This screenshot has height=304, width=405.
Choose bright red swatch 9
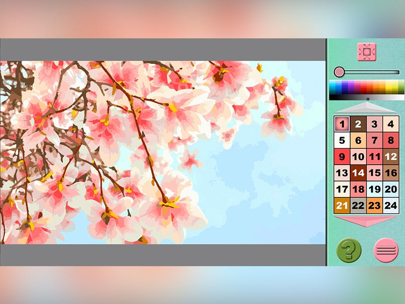pos(342,157)
